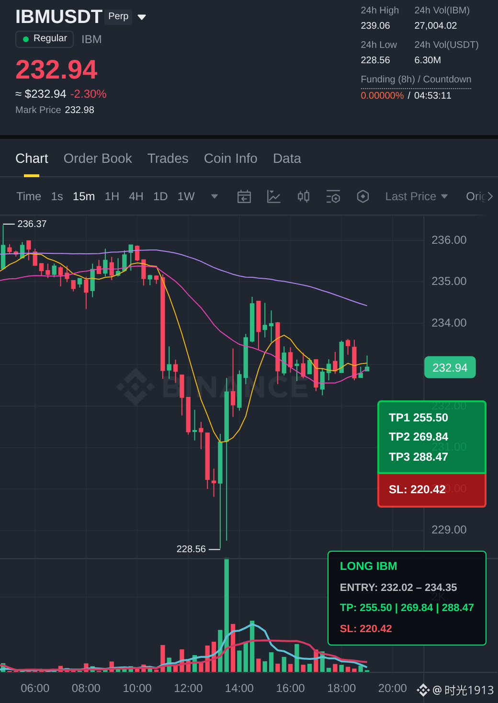Click the 236.37 high marker on chart
The height and width of the screenshot is (703, 498).
32,224
